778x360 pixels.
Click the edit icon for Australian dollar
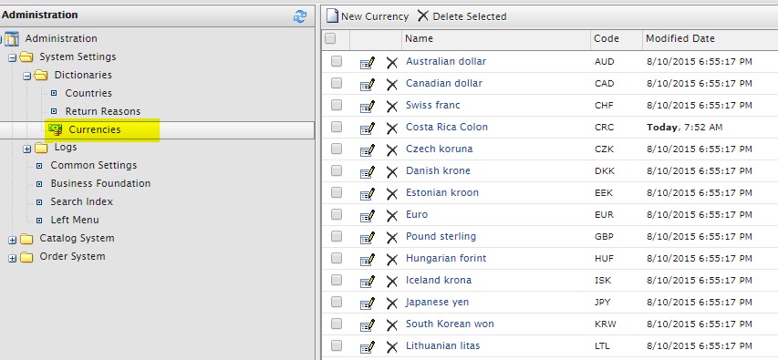(x=368, y=63)
